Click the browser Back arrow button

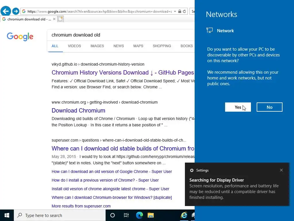[x=6, y=11]
